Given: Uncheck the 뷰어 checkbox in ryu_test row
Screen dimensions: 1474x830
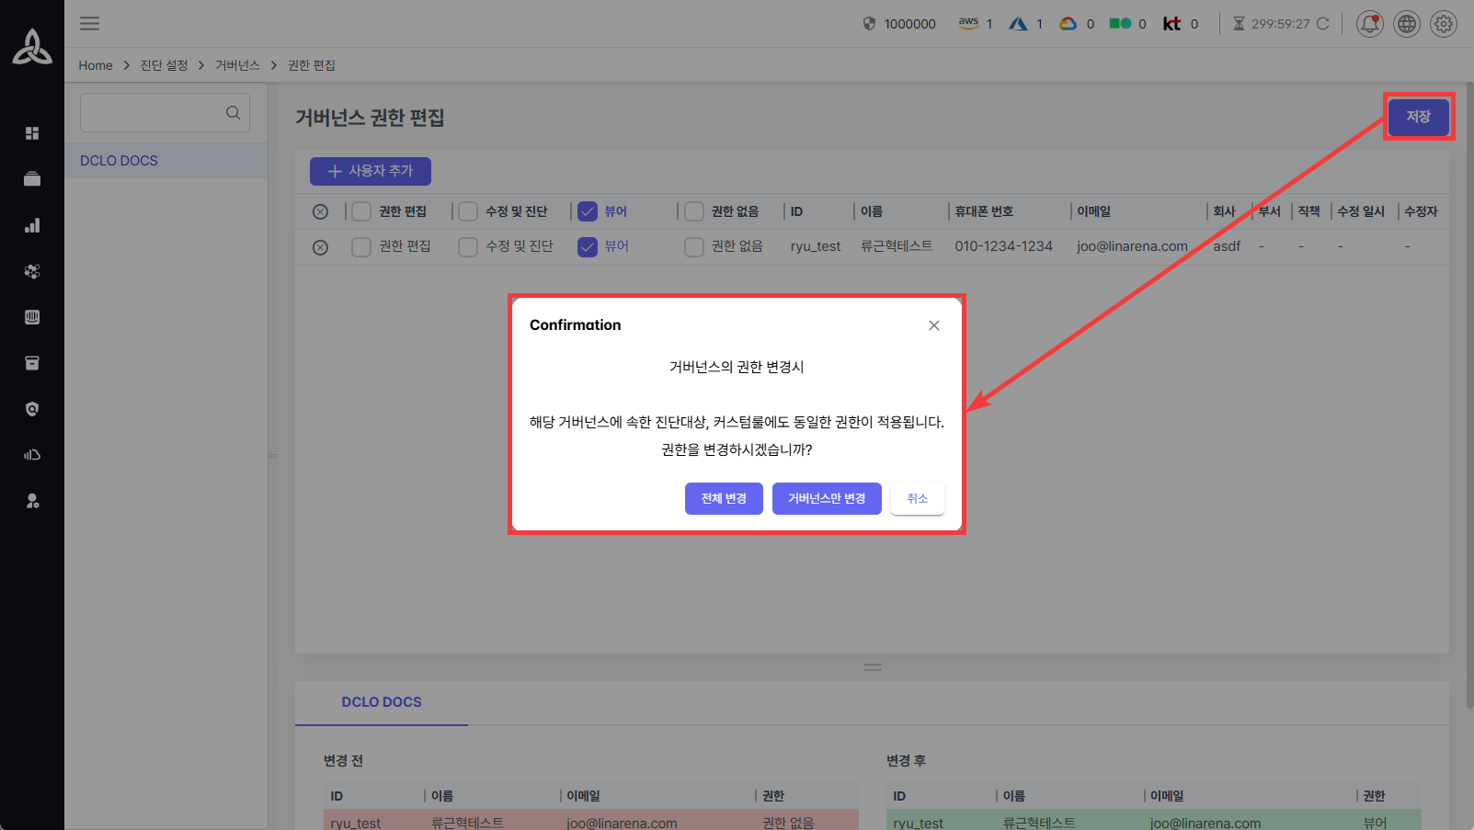Looking at the screenshot, I should (588, 247).
